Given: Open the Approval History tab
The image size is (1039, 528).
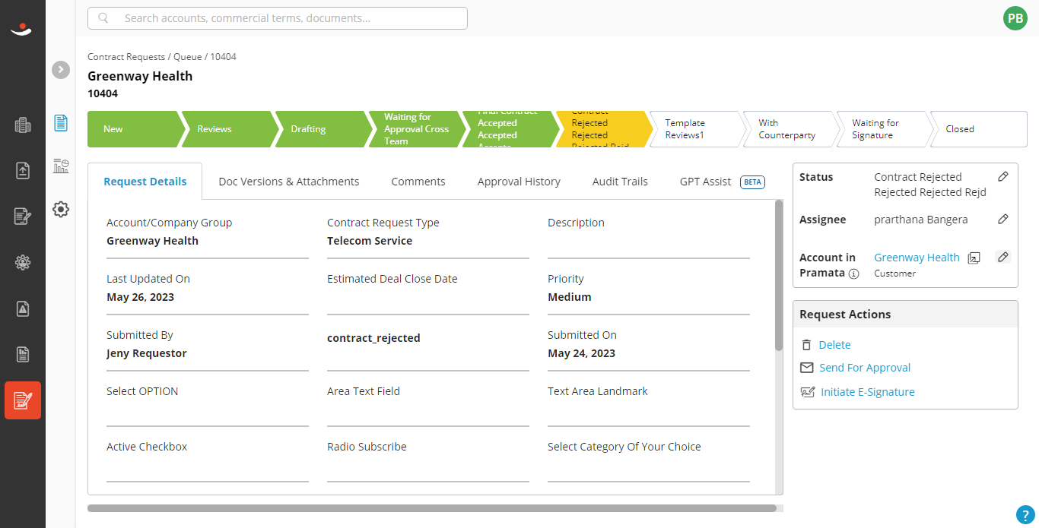Looking at the screenshot, I should (x=519, y=182).
